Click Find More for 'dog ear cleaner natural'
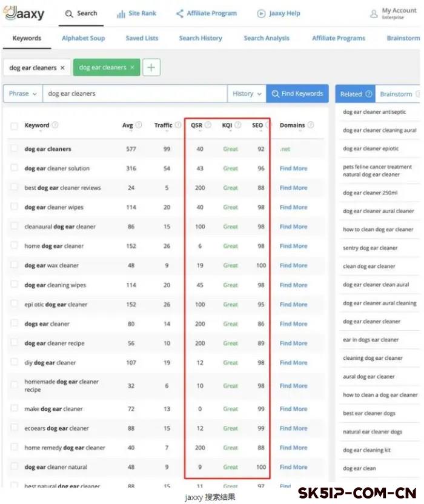 tap(294, 467)
